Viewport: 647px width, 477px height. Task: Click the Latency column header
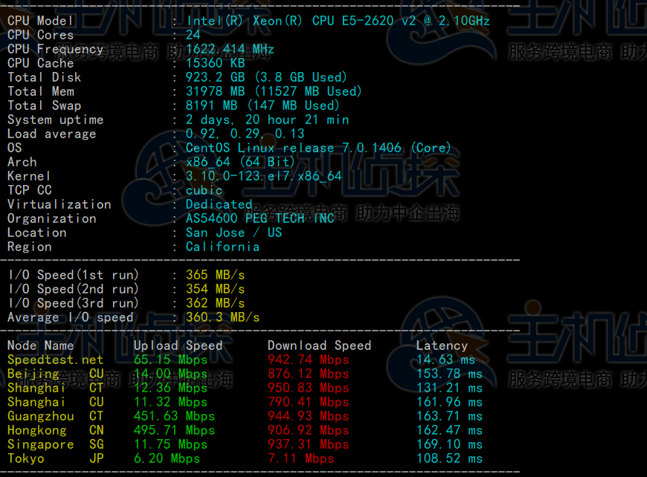pyautogui.click(x=442, y=345)
